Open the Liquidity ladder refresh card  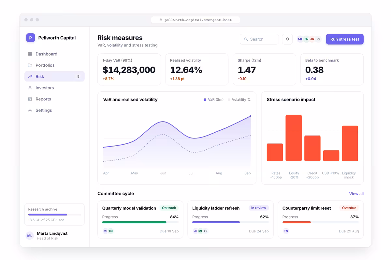[x=230, y=219]
